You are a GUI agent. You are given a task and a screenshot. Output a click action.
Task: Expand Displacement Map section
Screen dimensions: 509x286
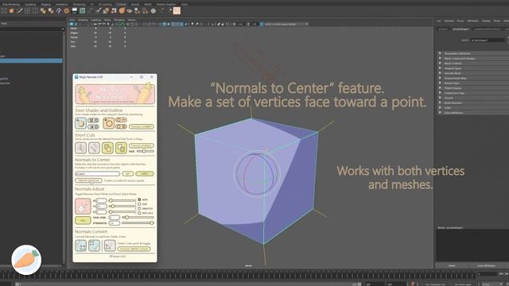[x=473, y=78]
